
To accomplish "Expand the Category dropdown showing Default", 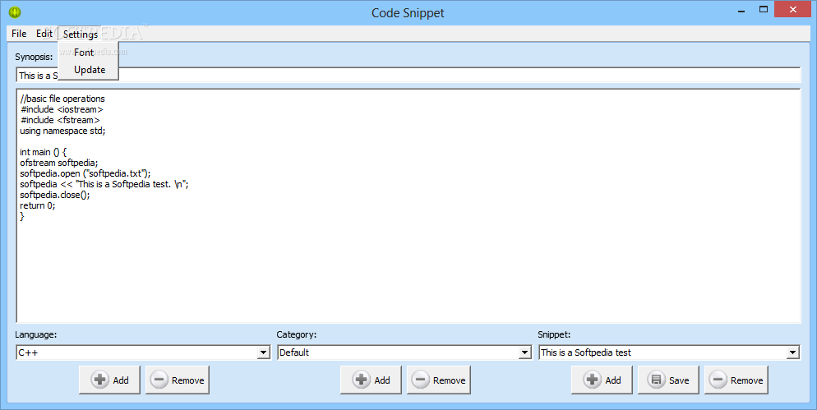I will 524,352.
